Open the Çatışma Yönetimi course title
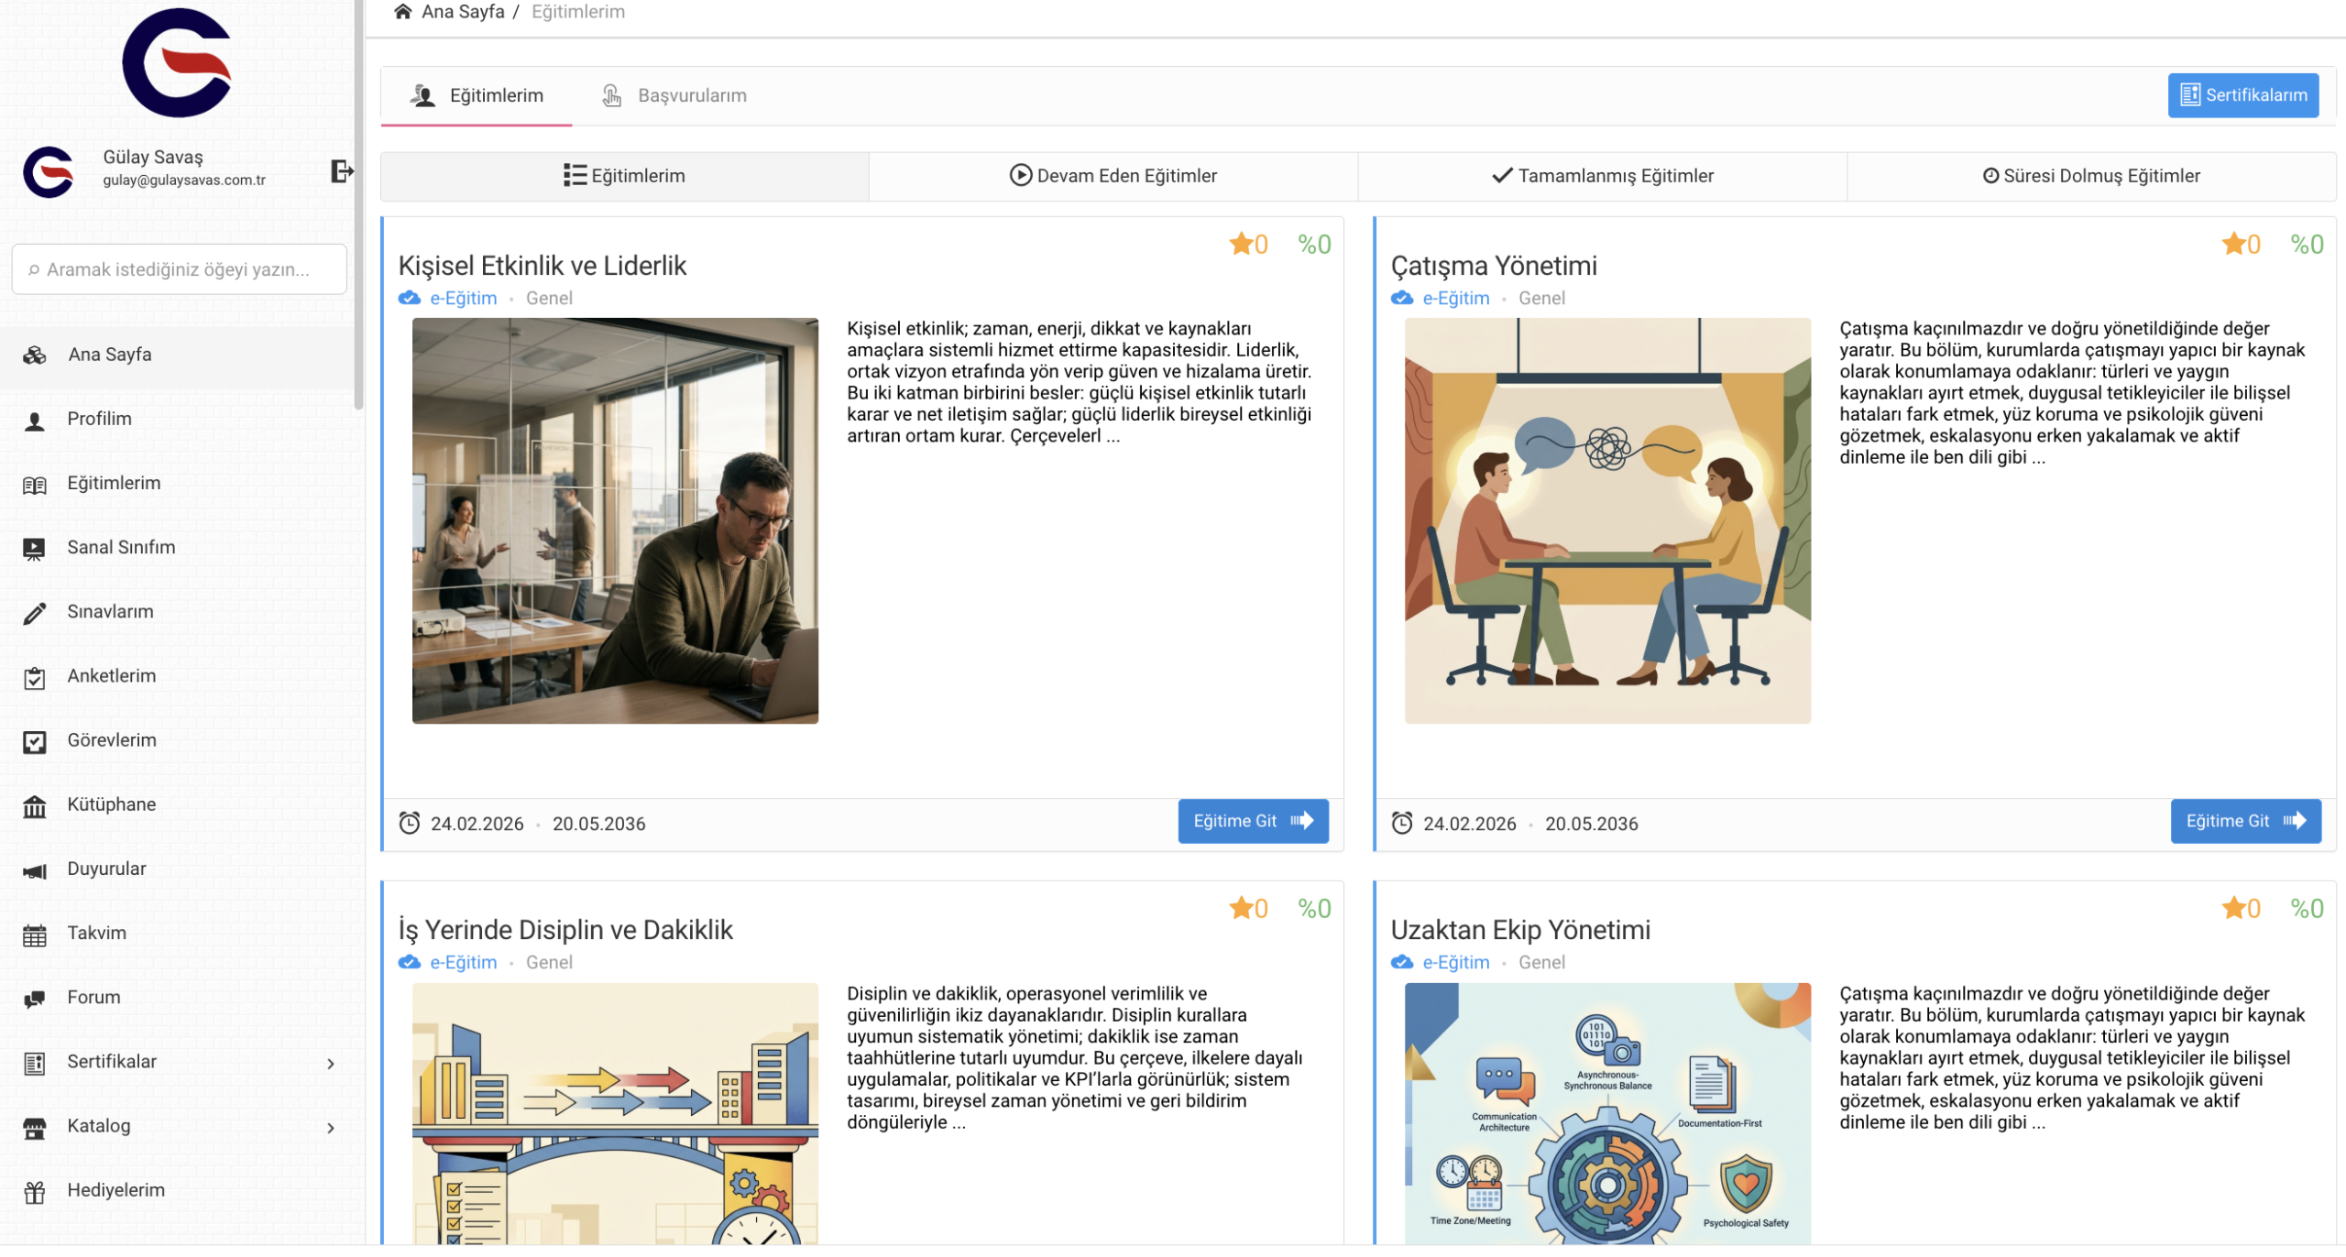Image resolution: width=2346 pixels, height=1257 pixels. 1494,266
